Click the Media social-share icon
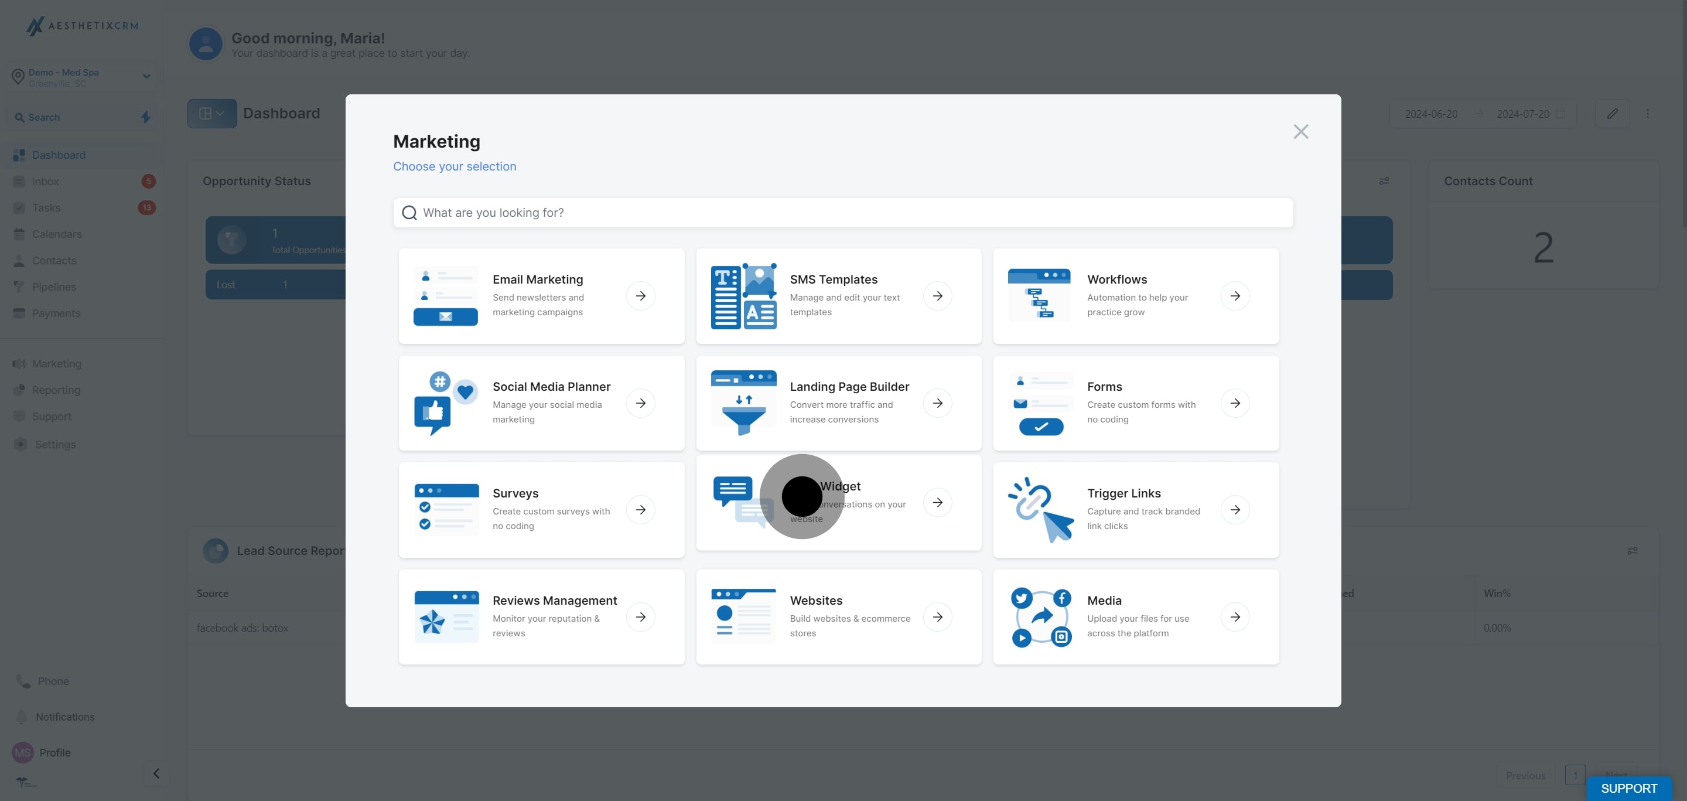This screenshot has width=1687, height=801. (1041, 617)
